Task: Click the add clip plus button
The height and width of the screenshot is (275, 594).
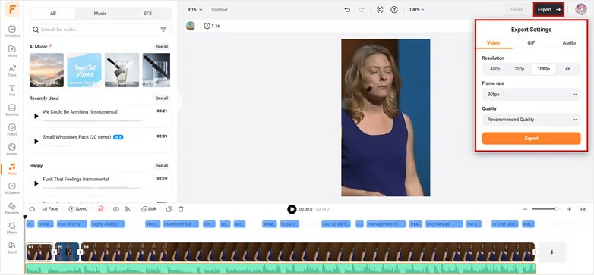Action: tap(552, 252)
